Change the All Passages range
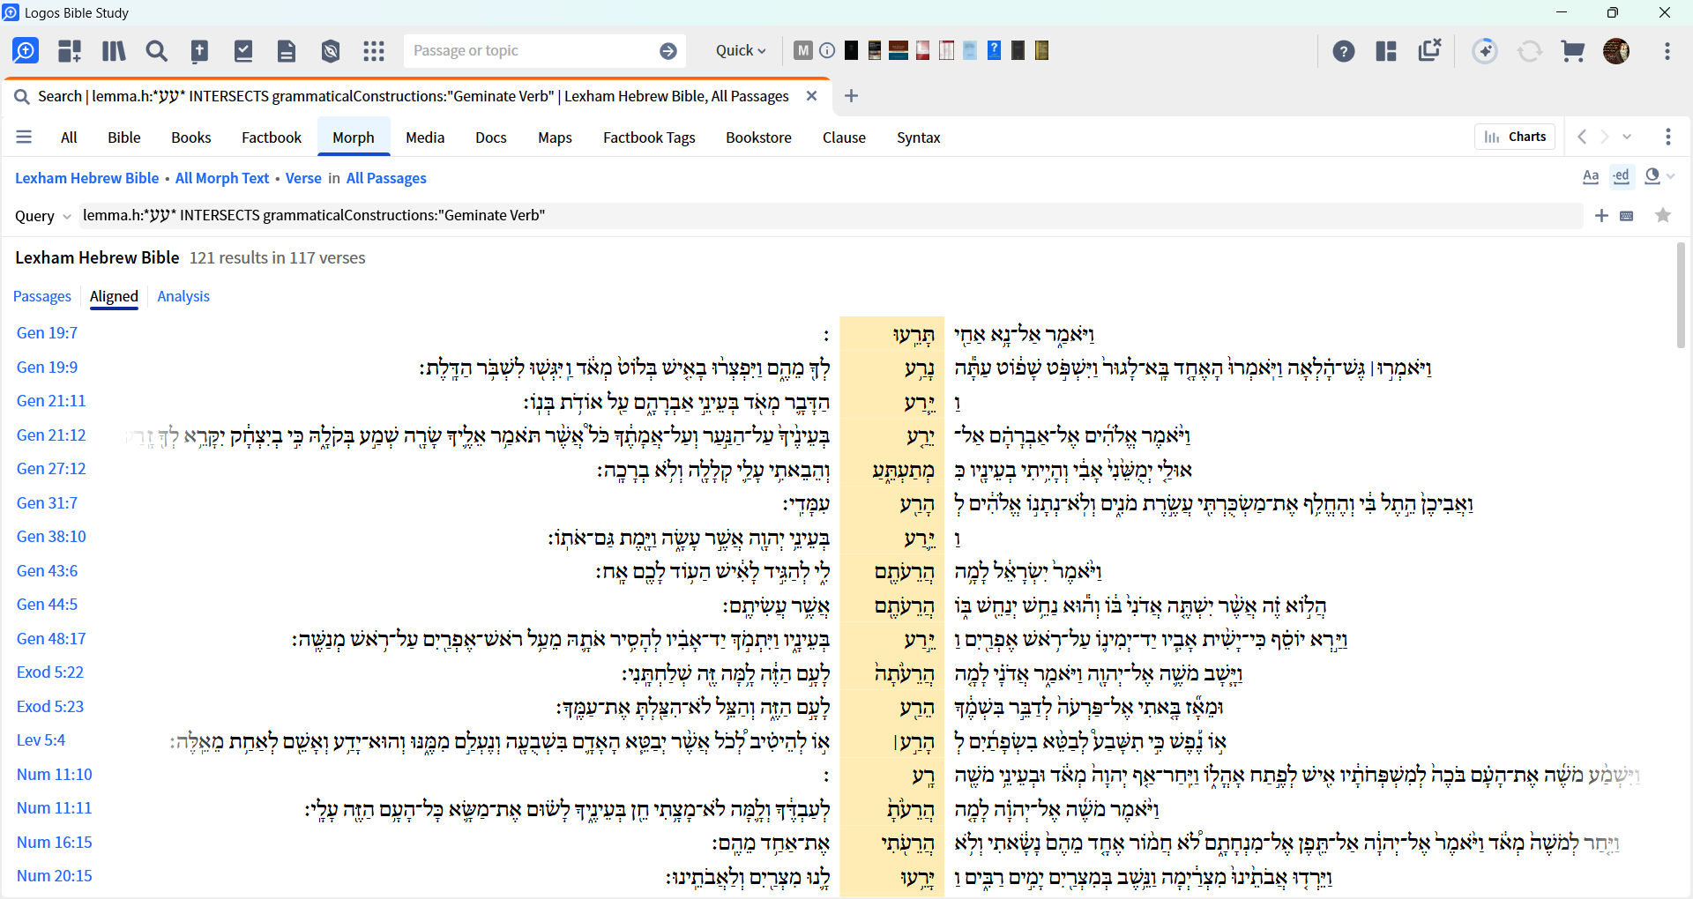Viewport: 1693px width, 899px height. pyautogui.click(x=386, y=178)
